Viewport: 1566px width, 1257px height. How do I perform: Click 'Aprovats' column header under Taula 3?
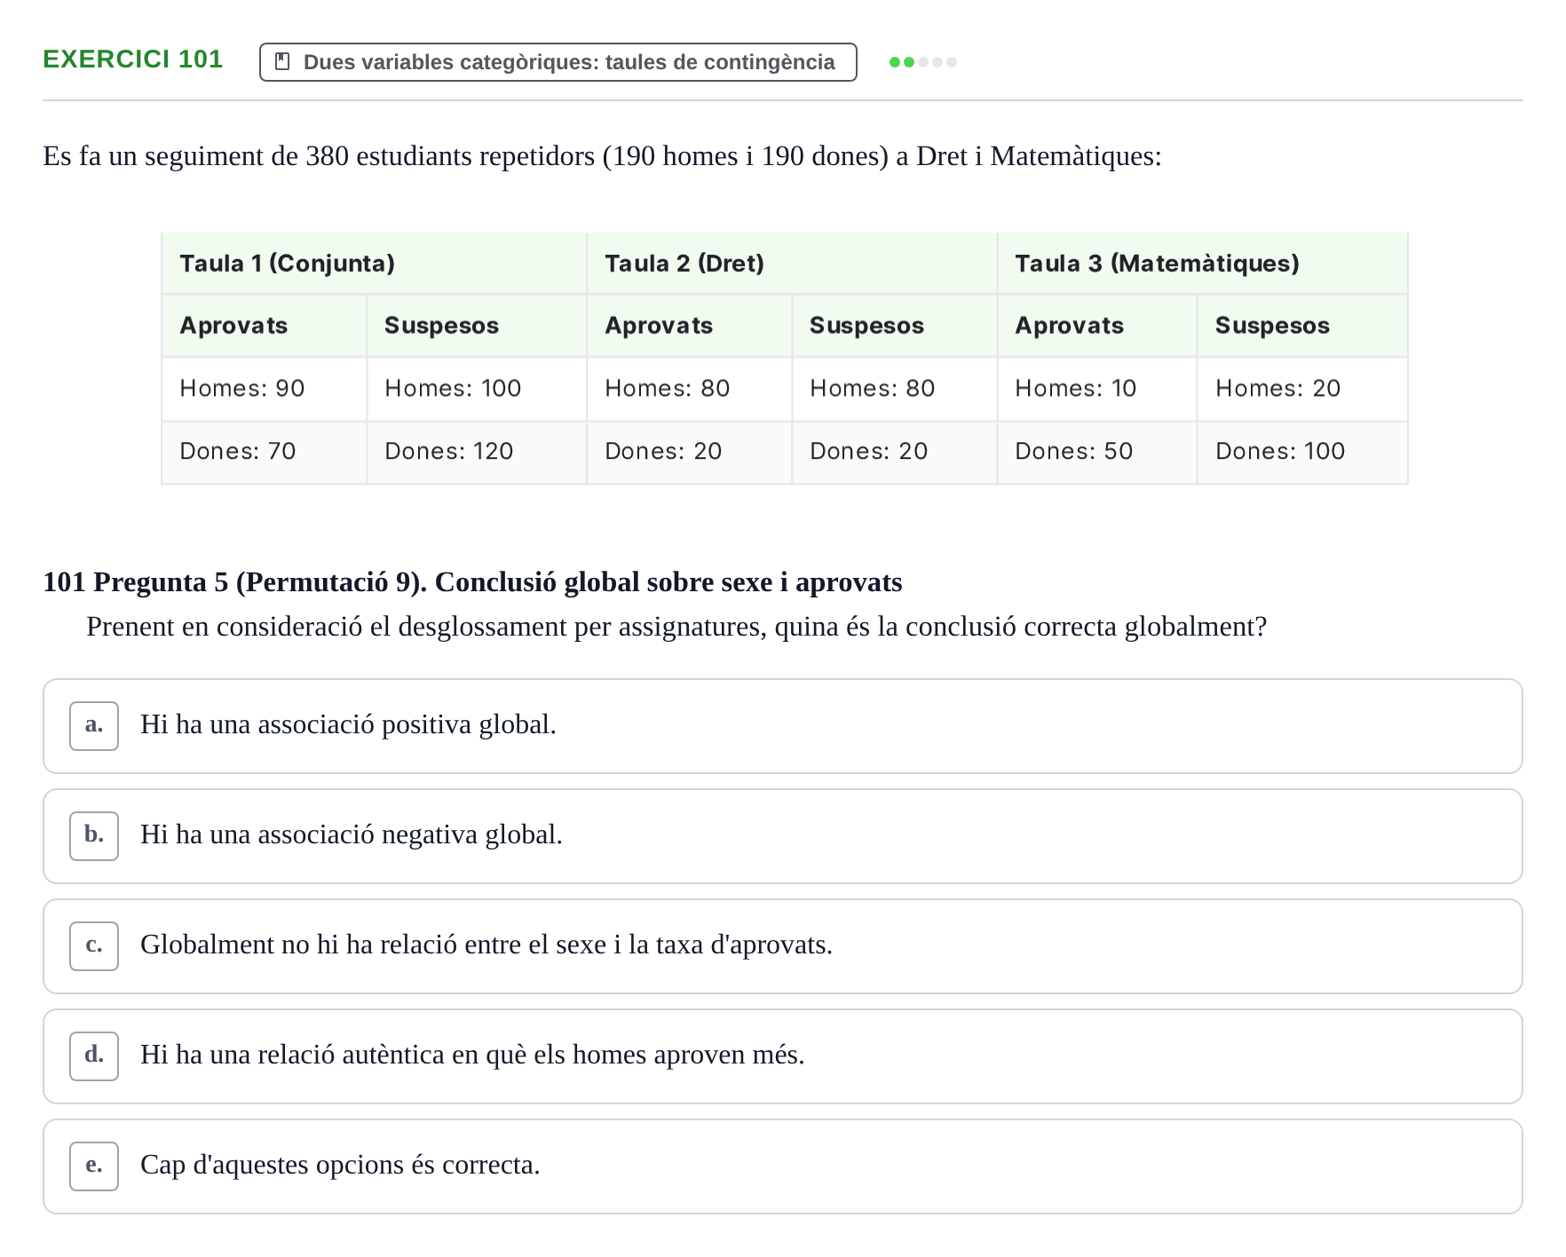click(1097, 326)
